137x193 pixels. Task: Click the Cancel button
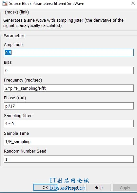(72, 187)
